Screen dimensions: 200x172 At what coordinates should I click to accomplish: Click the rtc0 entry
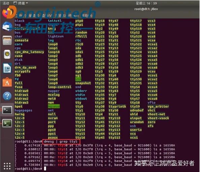point(79,44)
